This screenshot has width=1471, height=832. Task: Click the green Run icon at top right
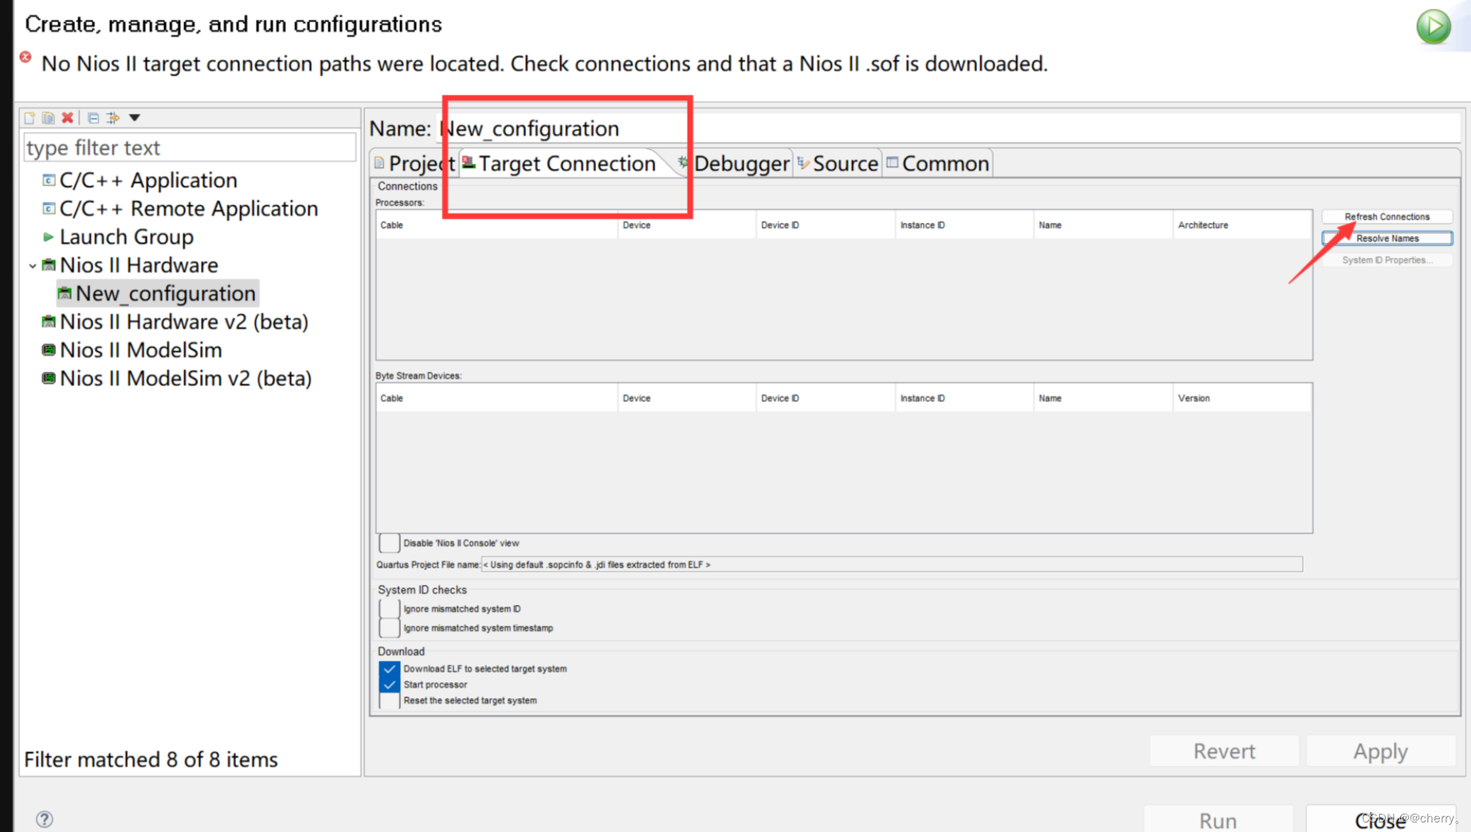pyautogui.click(x=1434, y=26)
